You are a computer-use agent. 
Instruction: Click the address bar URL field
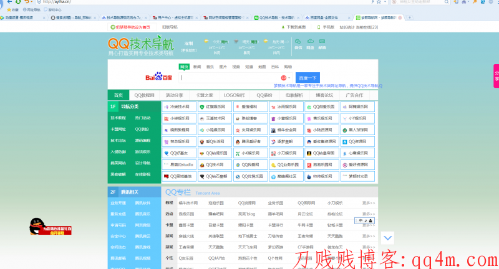tap(204, 2)
